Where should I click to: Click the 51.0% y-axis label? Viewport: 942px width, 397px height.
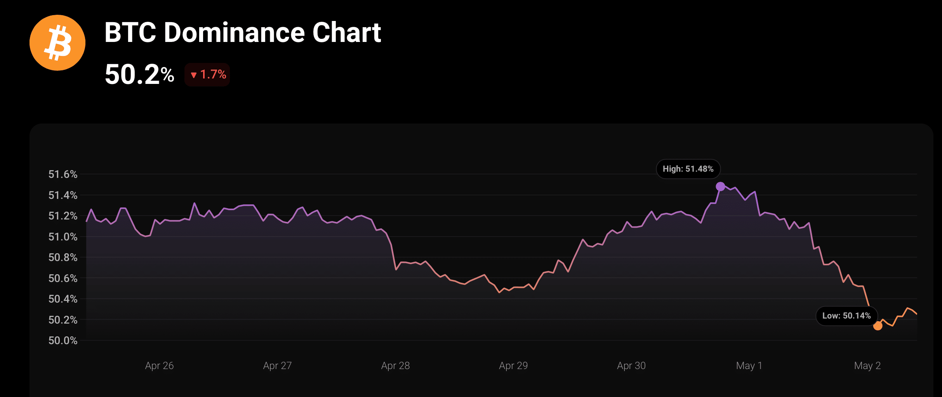point(63,237)
